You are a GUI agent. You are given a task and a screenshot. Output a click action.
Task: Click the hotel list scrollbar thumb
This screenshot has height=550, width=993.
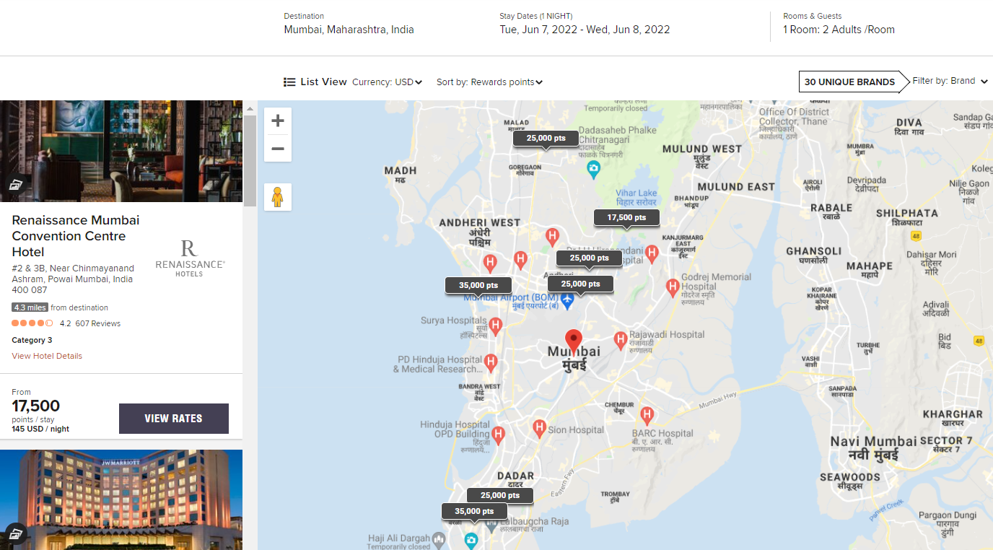coord(250,160)
